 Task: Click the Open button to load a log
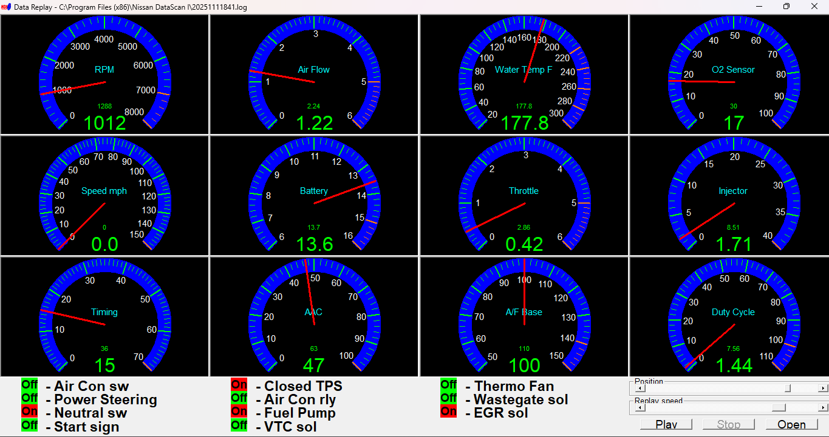tap(791, 424)
